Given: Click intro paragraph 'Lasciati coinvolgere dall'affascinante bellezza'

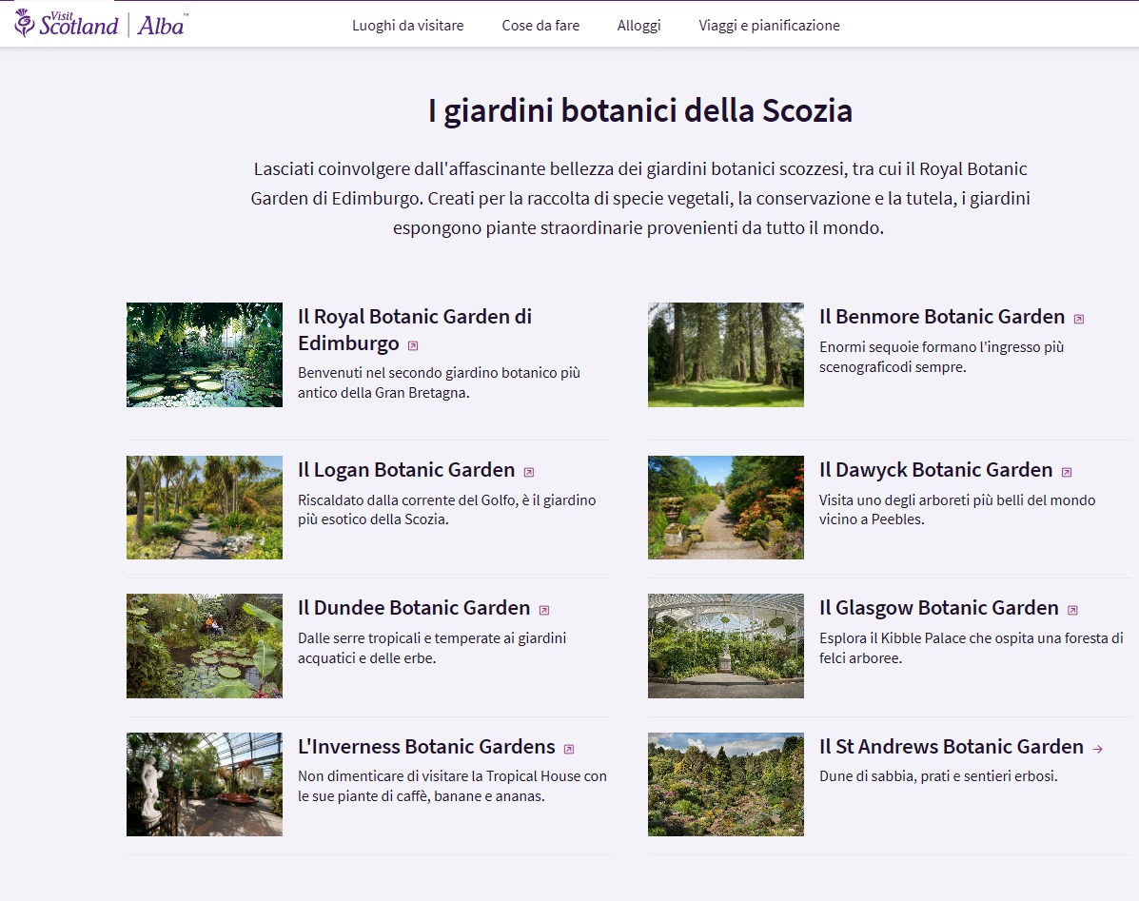Looking at the screenshot, I should click(640, 198).
